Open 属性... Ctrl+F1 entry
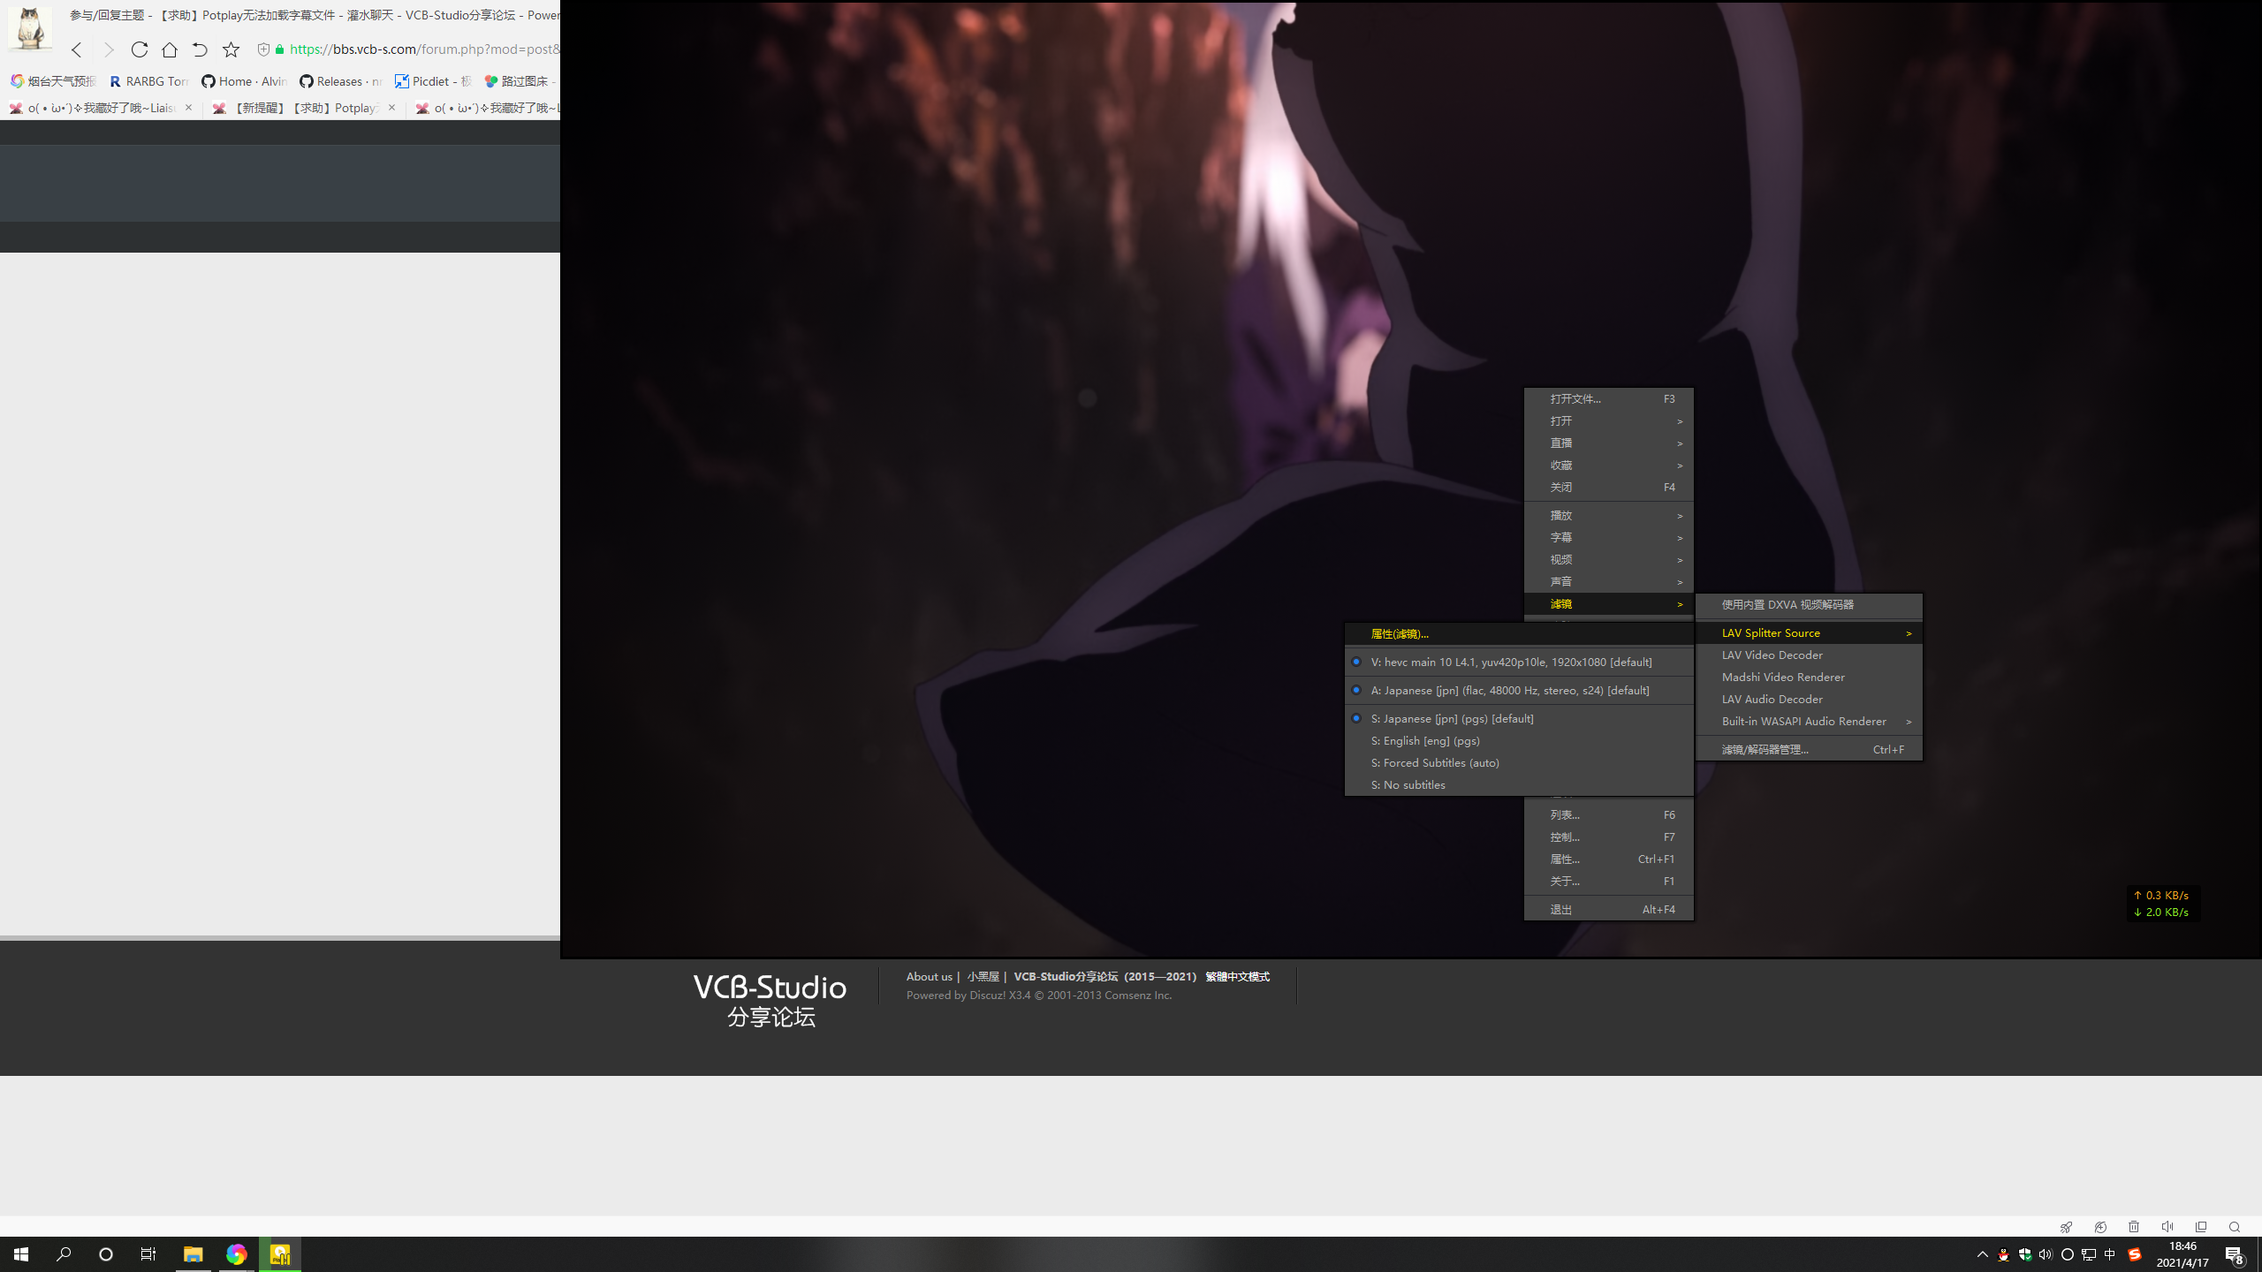This screenshot has height=1272, width=2262. click(x=1608, y=859)
